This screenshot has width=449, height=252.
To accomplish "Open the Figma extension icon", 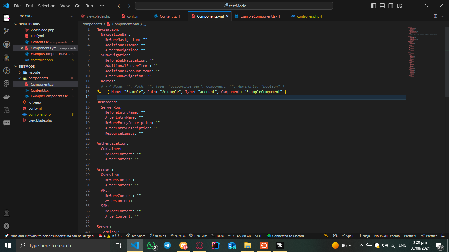I will click(x=6, y=84).
